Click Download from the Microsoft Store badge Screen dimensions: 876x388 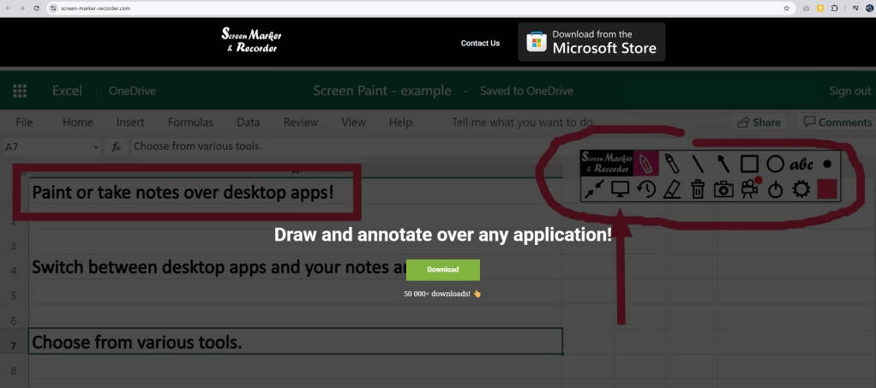(591, 42)
